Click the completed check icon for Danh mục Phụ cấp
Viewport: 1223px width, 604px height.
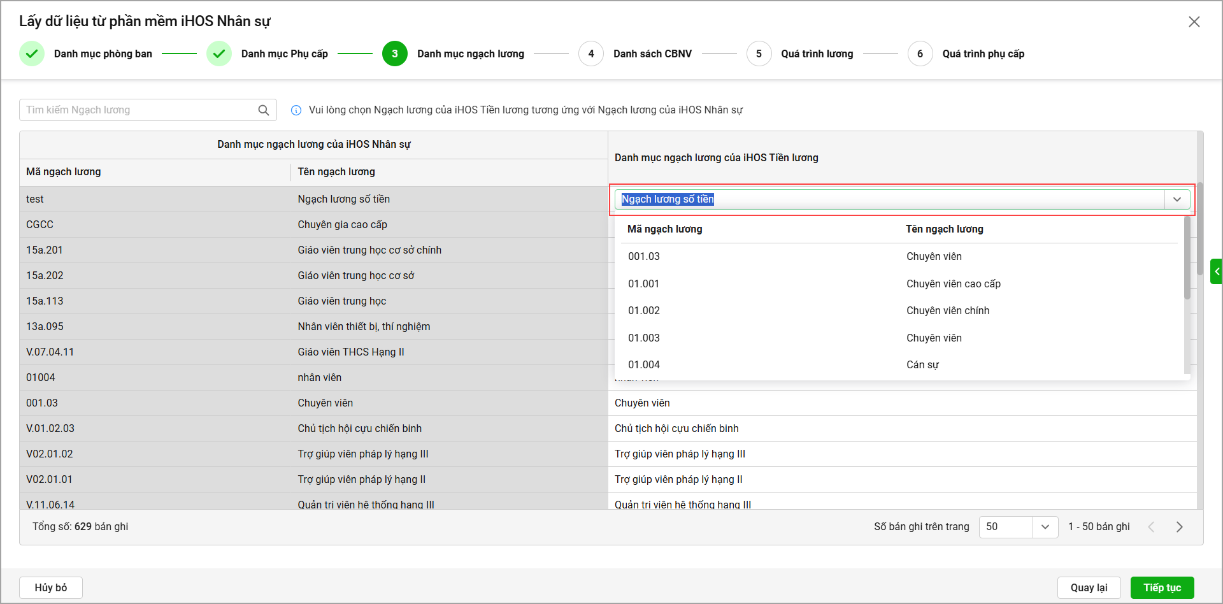pos(219,54)
